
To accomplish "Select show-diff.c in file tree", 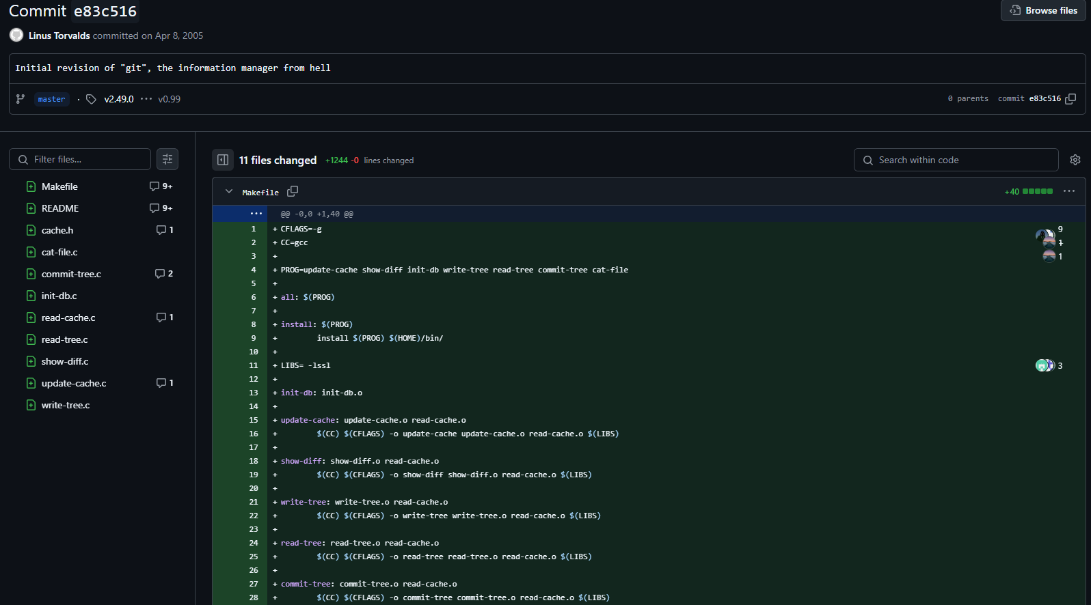I will tap(65, 361).
